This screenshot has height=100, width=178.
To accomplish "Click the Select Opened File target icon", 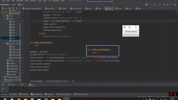I will coord(9,8).
